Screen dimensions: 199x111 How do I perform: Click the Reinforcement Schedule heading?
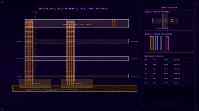(x=154, y=56)
